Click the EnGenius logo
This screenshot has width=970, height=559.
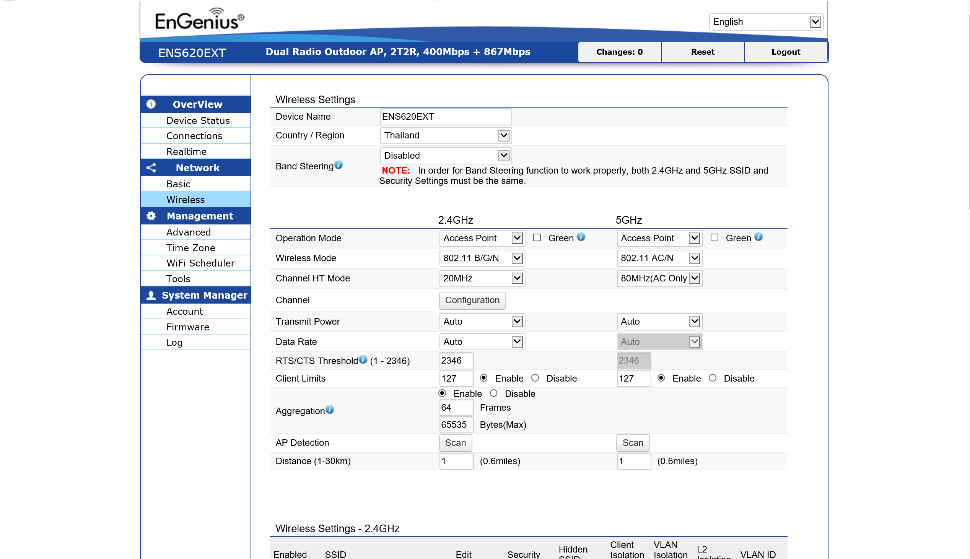click(x=199, y=19)
